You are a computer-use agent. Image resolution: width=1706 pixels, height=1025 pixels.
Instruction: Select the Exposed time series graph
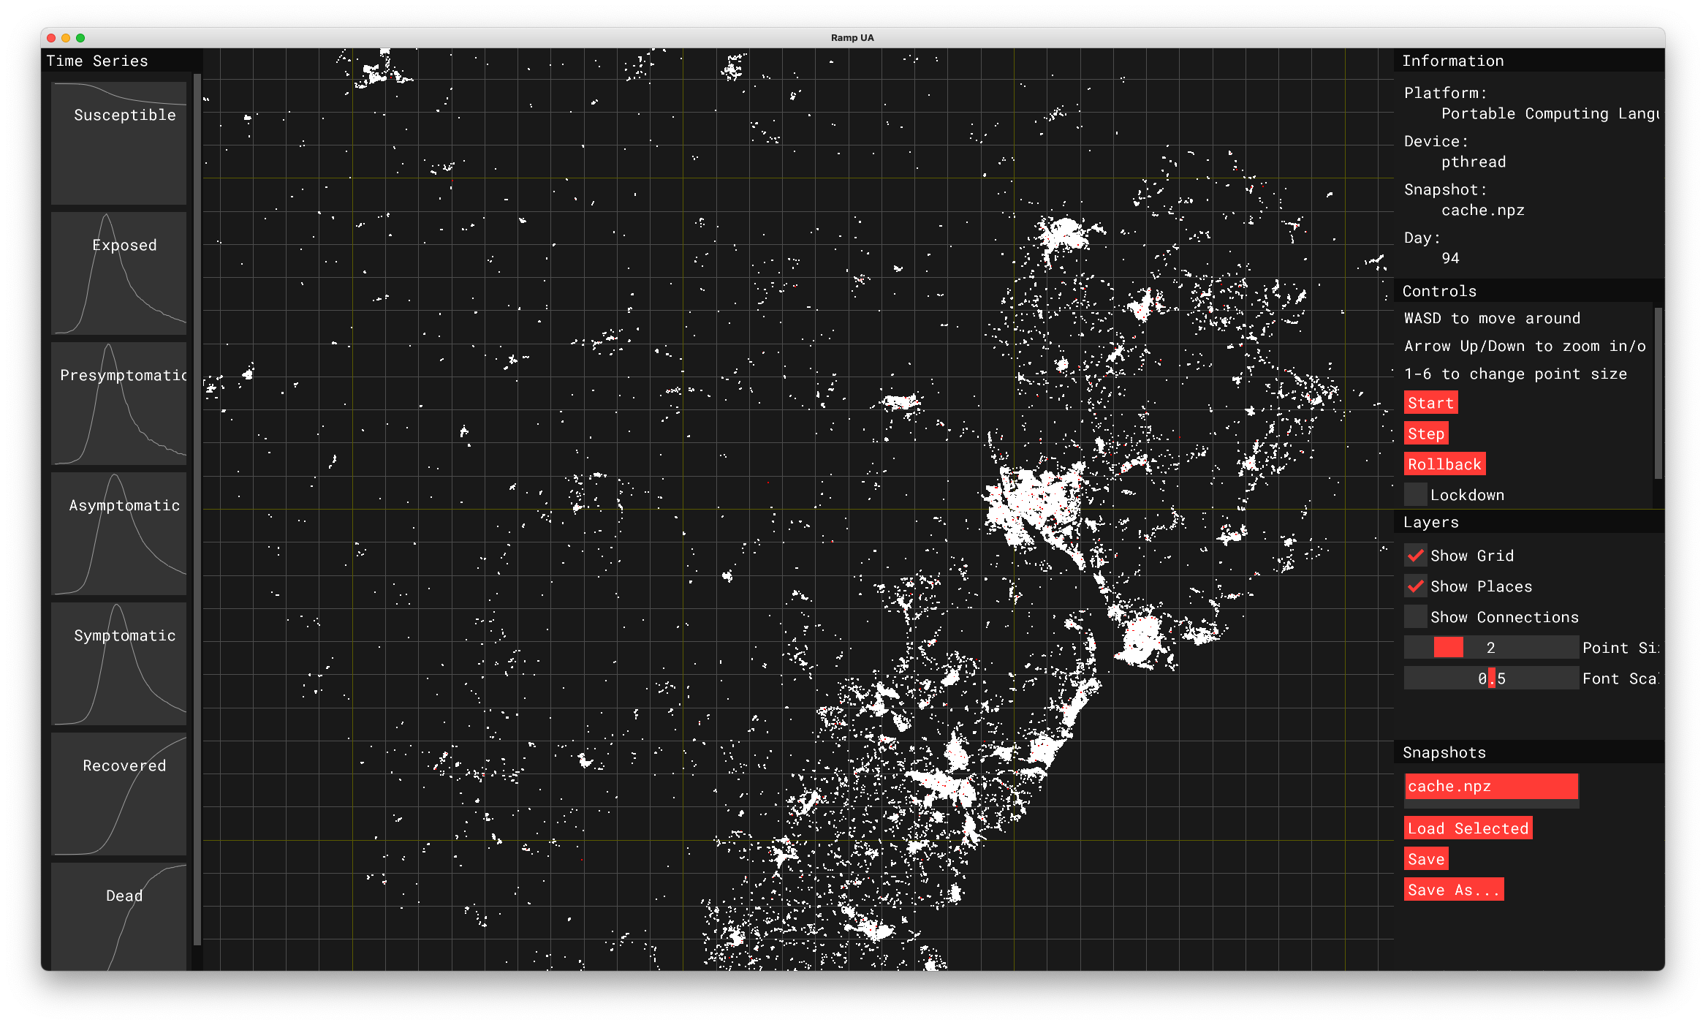[x=118, y=273]
